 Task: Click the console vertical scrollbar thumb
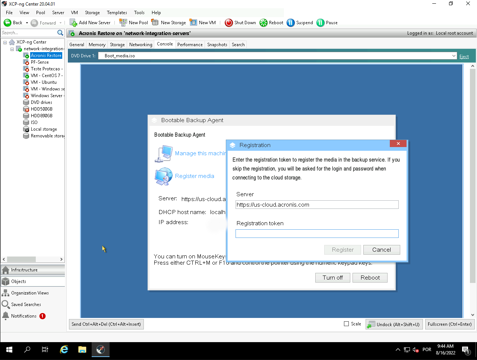473,176
